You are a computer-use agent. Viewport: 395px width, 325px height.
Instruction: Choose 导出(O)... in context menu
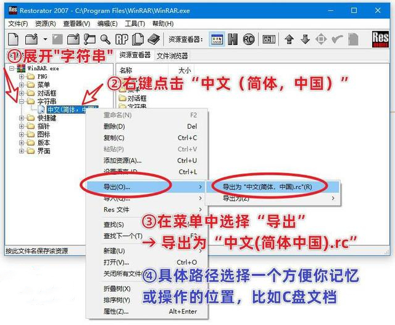pos(148,187)
